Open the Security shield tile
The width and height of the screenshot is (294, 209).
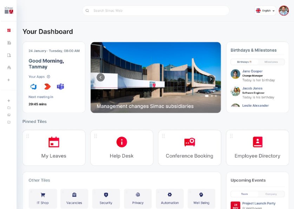tap(106, 199)
